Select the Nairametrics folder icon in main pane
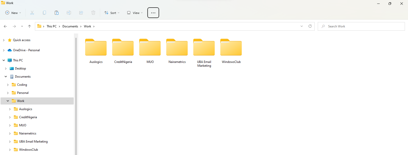Screen dimensions: 408x155 tap(177, 47)
